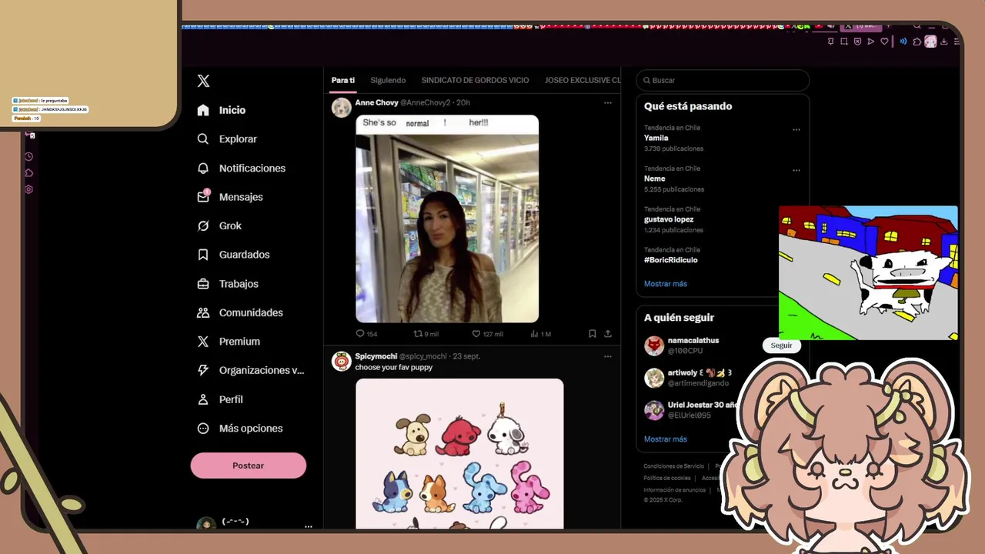The width and height of the screenshot is (985, 554).
Task: Open browser sidebar settings gear icon
Action: pyautogui.click(x=28, y=189)
